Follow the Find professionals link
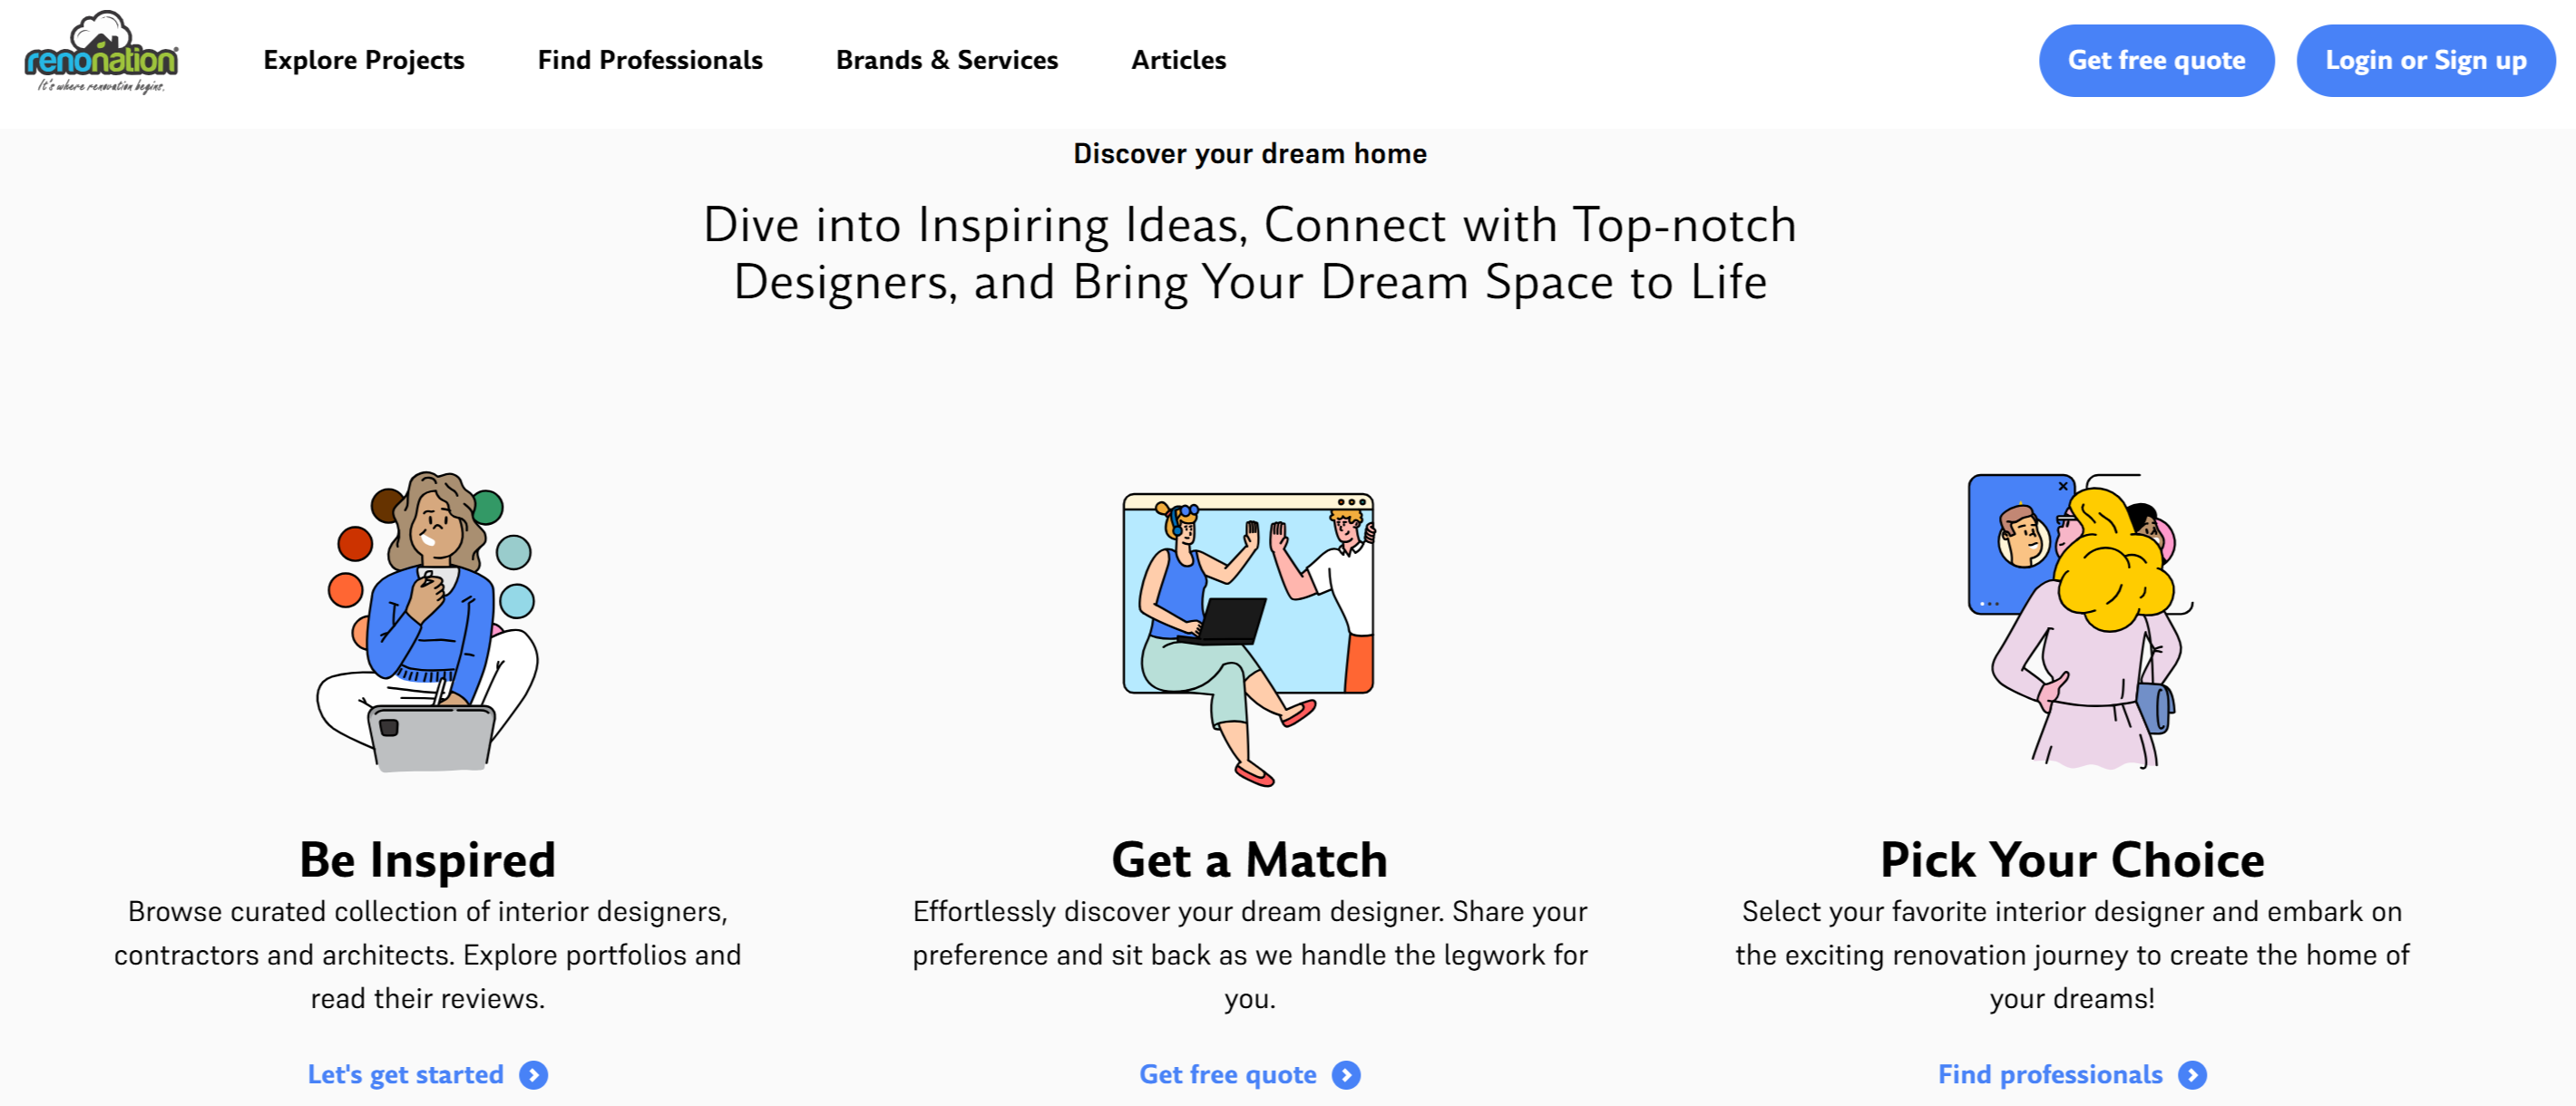The image size is (2576, 1106). 2050,1075
